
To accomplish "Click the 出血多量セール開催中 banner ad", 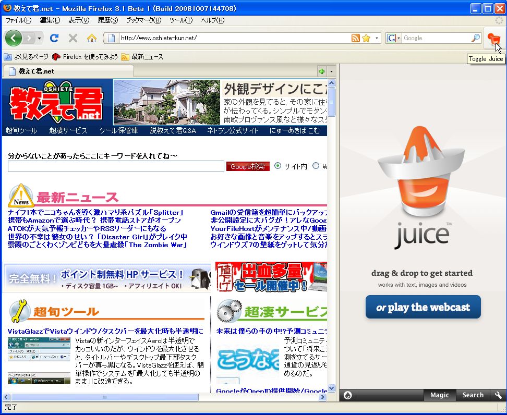I will click(x=271, y=277).
